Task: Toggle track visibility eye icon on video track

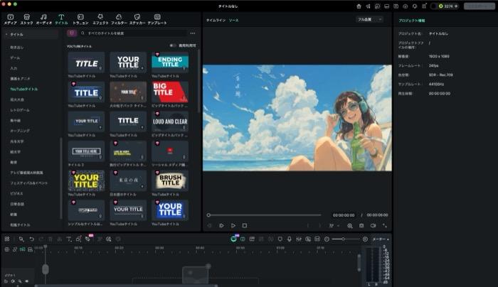Action: coord(27,281)
